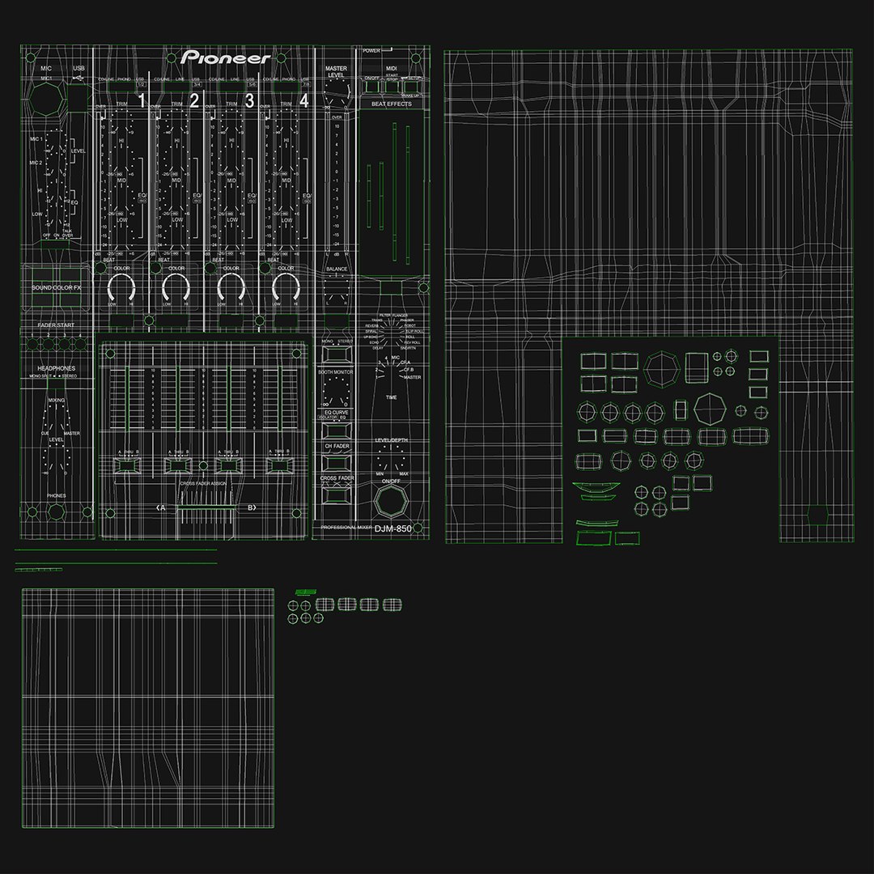Screen dimensions: 874x874
Task: Click the large channel number 1
Action: coord(142,100)
